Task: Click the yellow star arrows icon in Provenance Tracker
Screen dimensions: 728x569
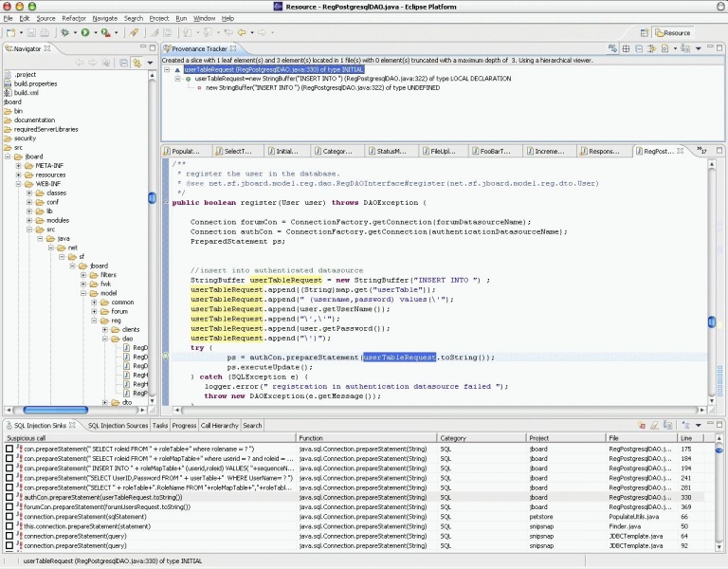Action: [x=652, y=48]
